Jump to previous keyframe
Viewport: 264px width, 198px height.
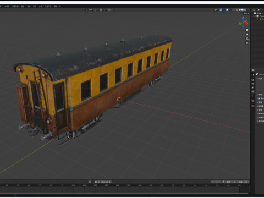[x=98, y=182]
